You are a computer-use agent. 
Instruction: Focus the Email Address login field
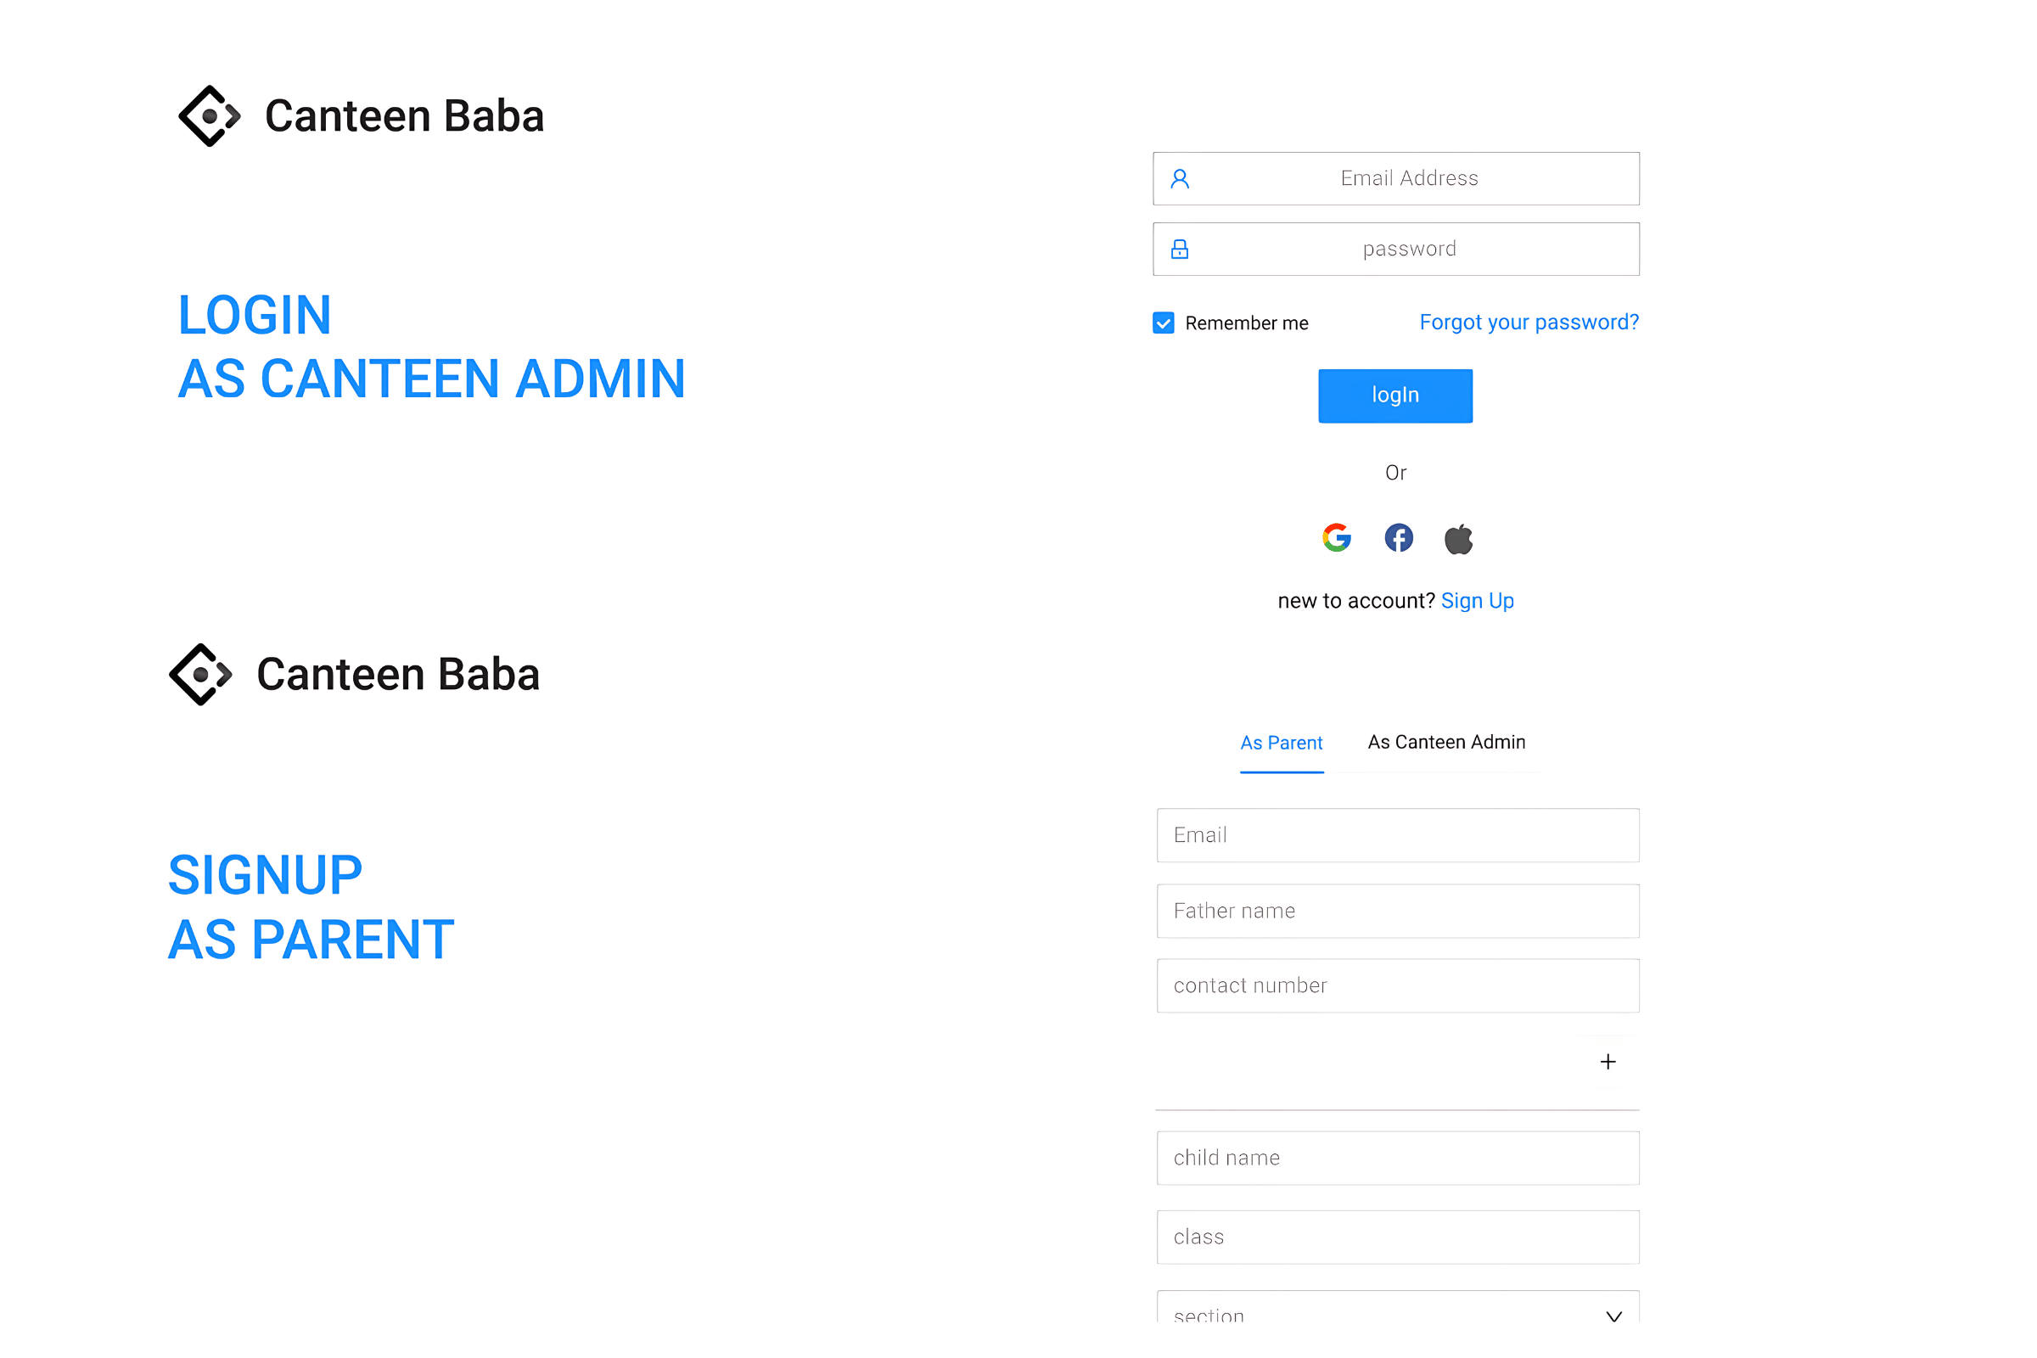point(1408,178)
